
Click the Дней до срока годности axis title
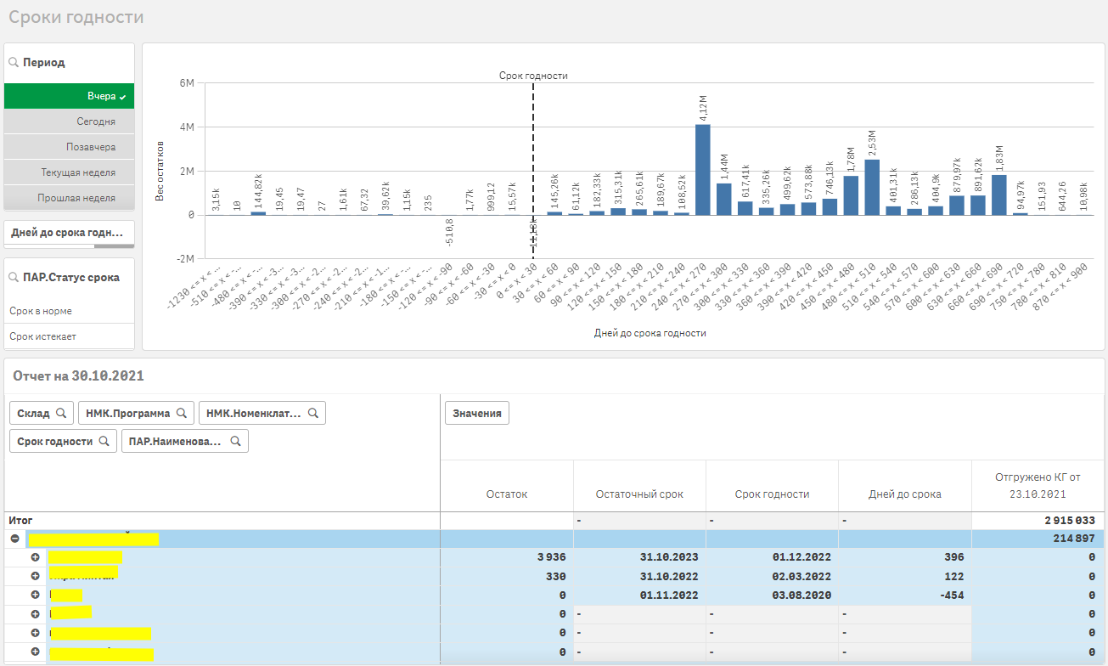coord(650,334)
